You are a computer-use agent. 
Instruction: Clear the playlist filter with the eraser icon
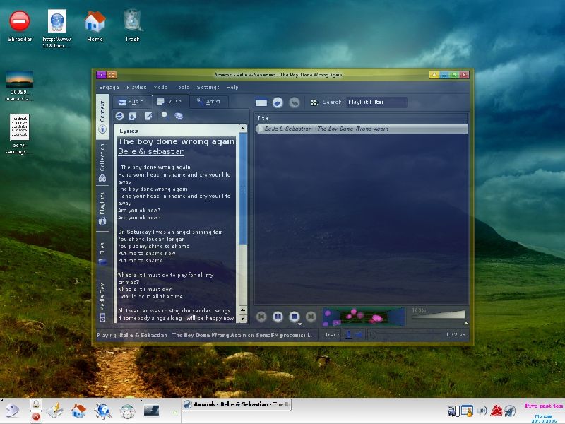tap(314, 102)
